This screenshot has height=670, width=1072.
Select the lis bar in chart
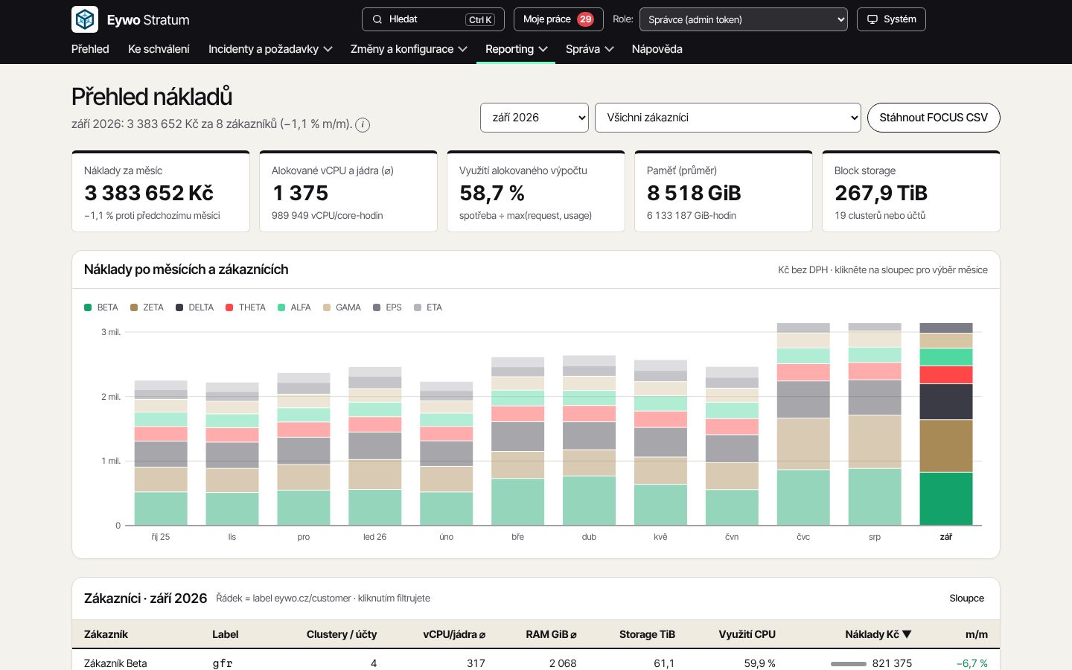pos(232,454)
